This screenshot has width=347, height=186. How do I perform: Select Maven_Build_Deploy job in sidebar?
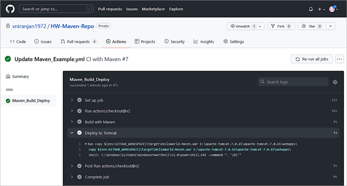pos(31,100)
